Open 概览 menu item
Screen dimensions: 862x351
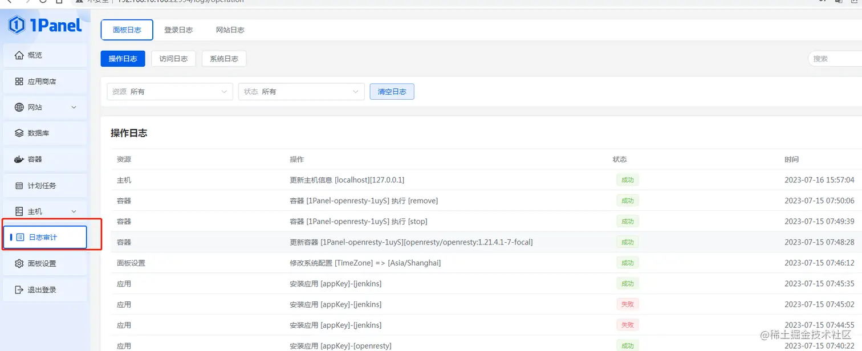point(45,55)
